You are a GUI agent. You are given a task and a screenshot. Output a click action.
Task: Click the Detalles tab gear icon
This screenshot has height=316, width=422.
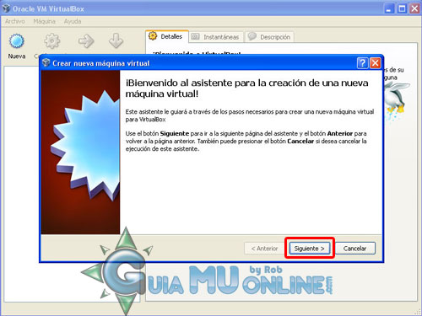[153, 36]
